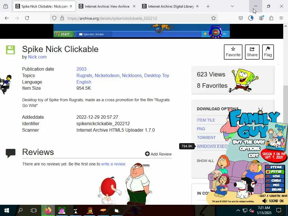Open the Nicktoons topic link
This screenshot has width=288, height=216.
point(132,75)
